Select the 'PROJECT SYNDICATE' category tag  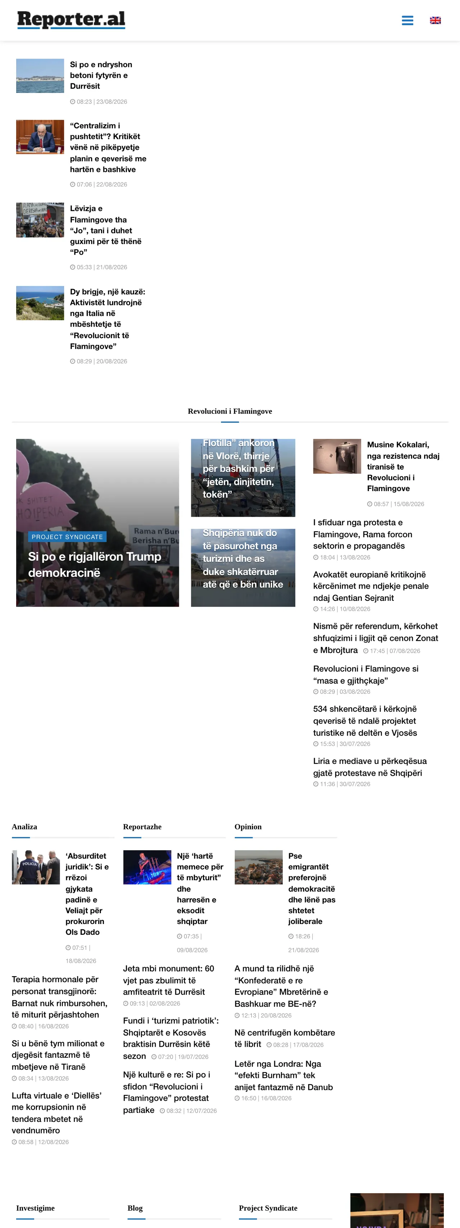click(67, 537)
